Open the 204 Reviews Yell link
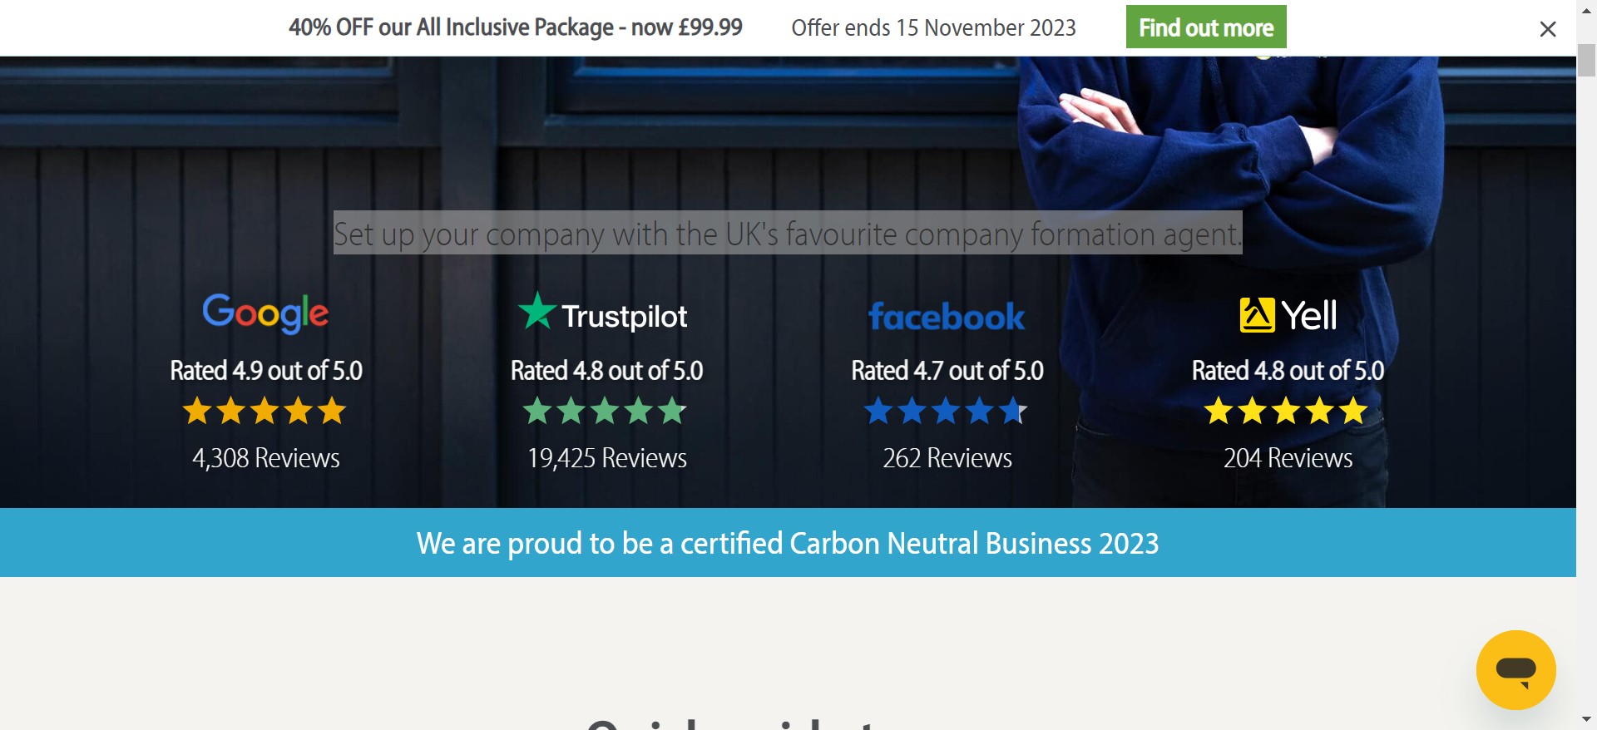Screen dimensions: 1597x730 point(1288,458)
